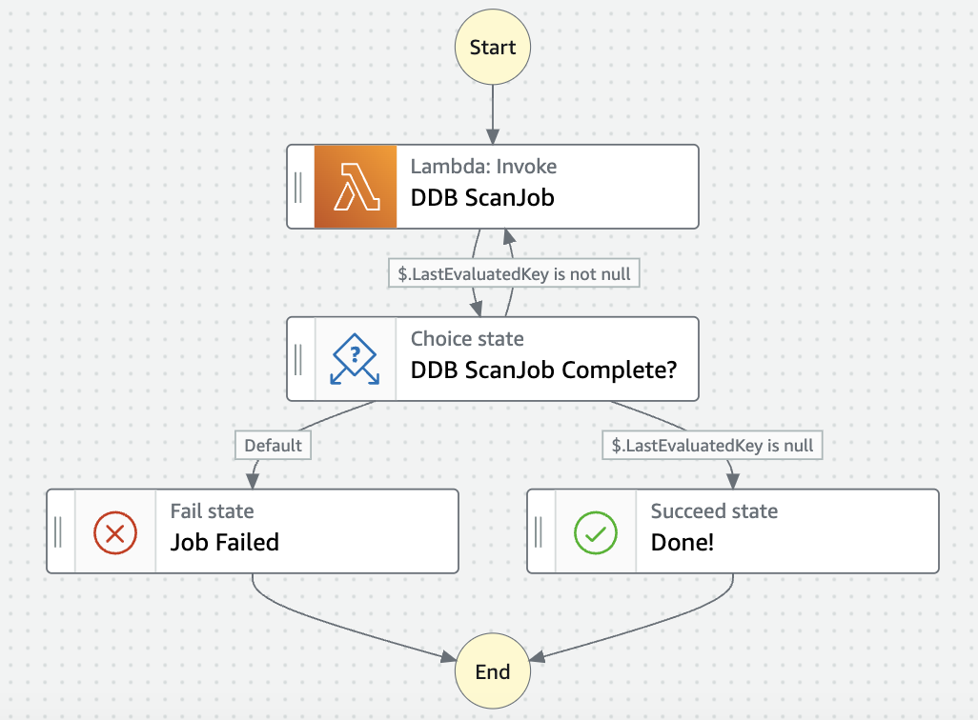
Task: Select the Choice state question-mark diamond icon
Action: click(x=355, y=359)
